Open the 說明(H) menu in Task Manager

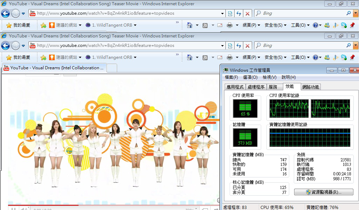pyautogui.click(x=289, y=77)
